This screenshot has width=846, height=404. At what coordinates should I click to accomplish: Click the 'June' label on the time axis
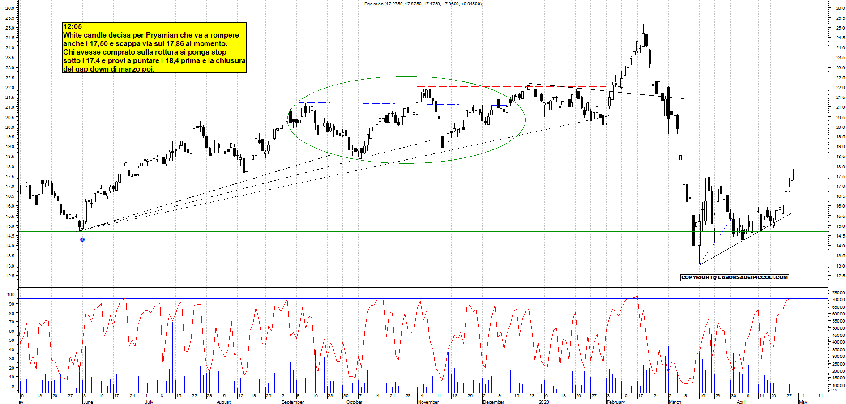88,402
